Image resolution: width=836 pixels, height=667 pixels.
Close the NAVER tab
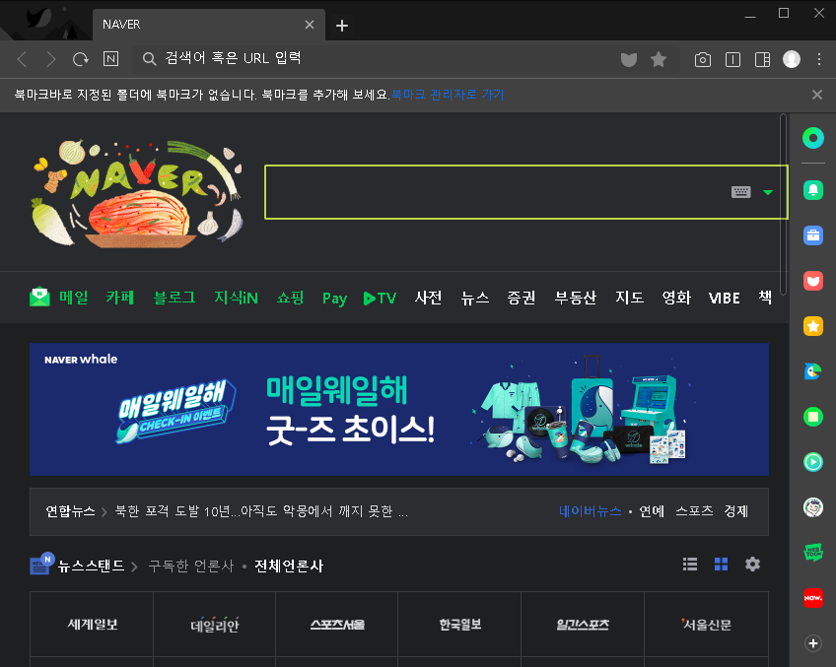[x=310, y=25]
